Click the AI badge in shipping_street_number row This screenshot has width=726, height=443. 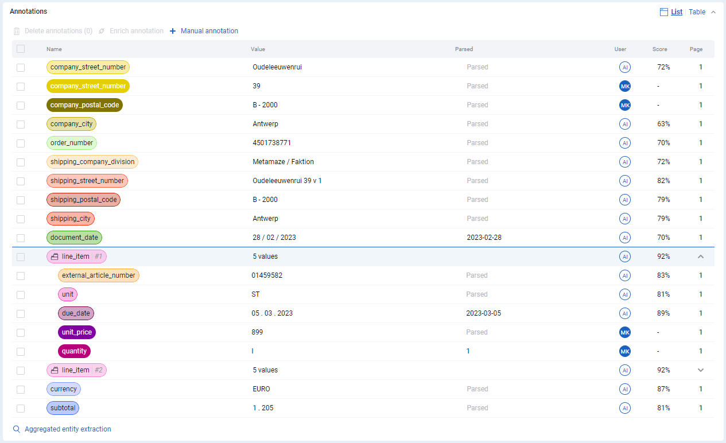pyautogui.click(x=625, y=181)
